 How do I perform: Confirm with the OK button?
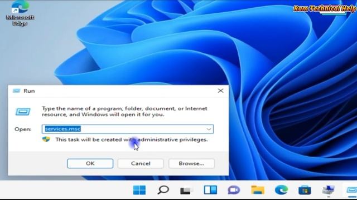point(90,163)
